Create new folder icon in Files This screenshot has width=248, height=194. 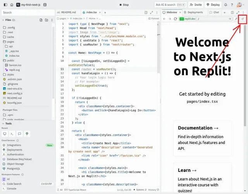[46, 20]
